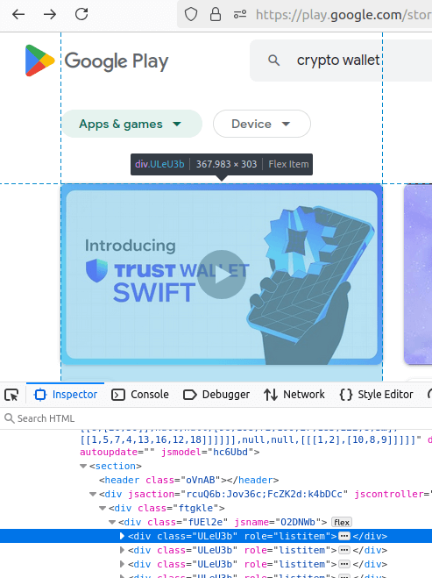Collapse the div class fUEl2e node
The height and width of the screenshot is (578, 432).
click(112, 523)
